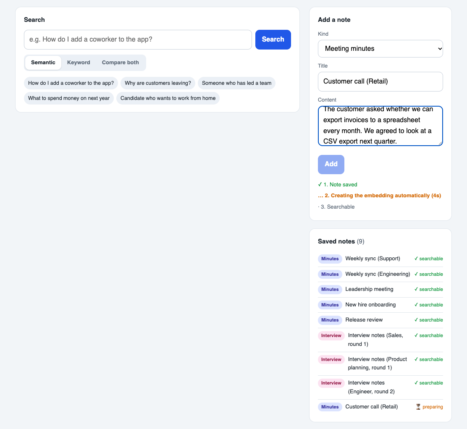The image size is (467, 429).
Task: Open the 'Leadership meeting' note
Action: click(380, 289)
